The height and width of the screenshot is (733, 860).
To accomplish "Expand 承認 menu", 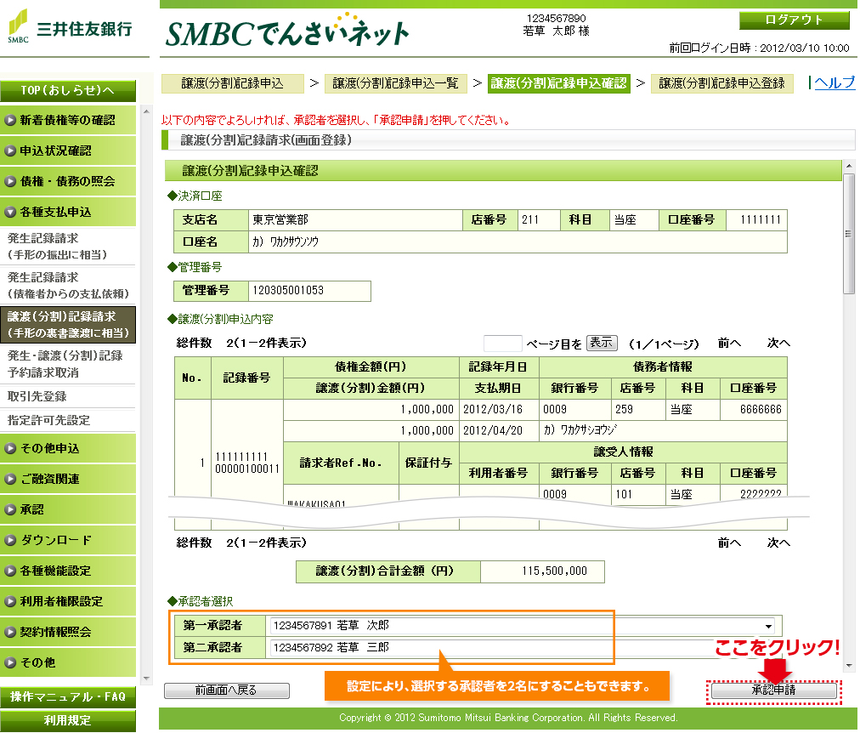I will (x=68, y=509).
